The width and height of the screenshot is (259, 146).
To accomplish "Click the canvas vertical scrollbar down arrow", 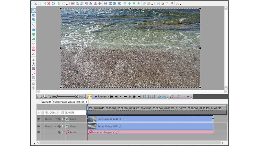I will coord(226,88).
